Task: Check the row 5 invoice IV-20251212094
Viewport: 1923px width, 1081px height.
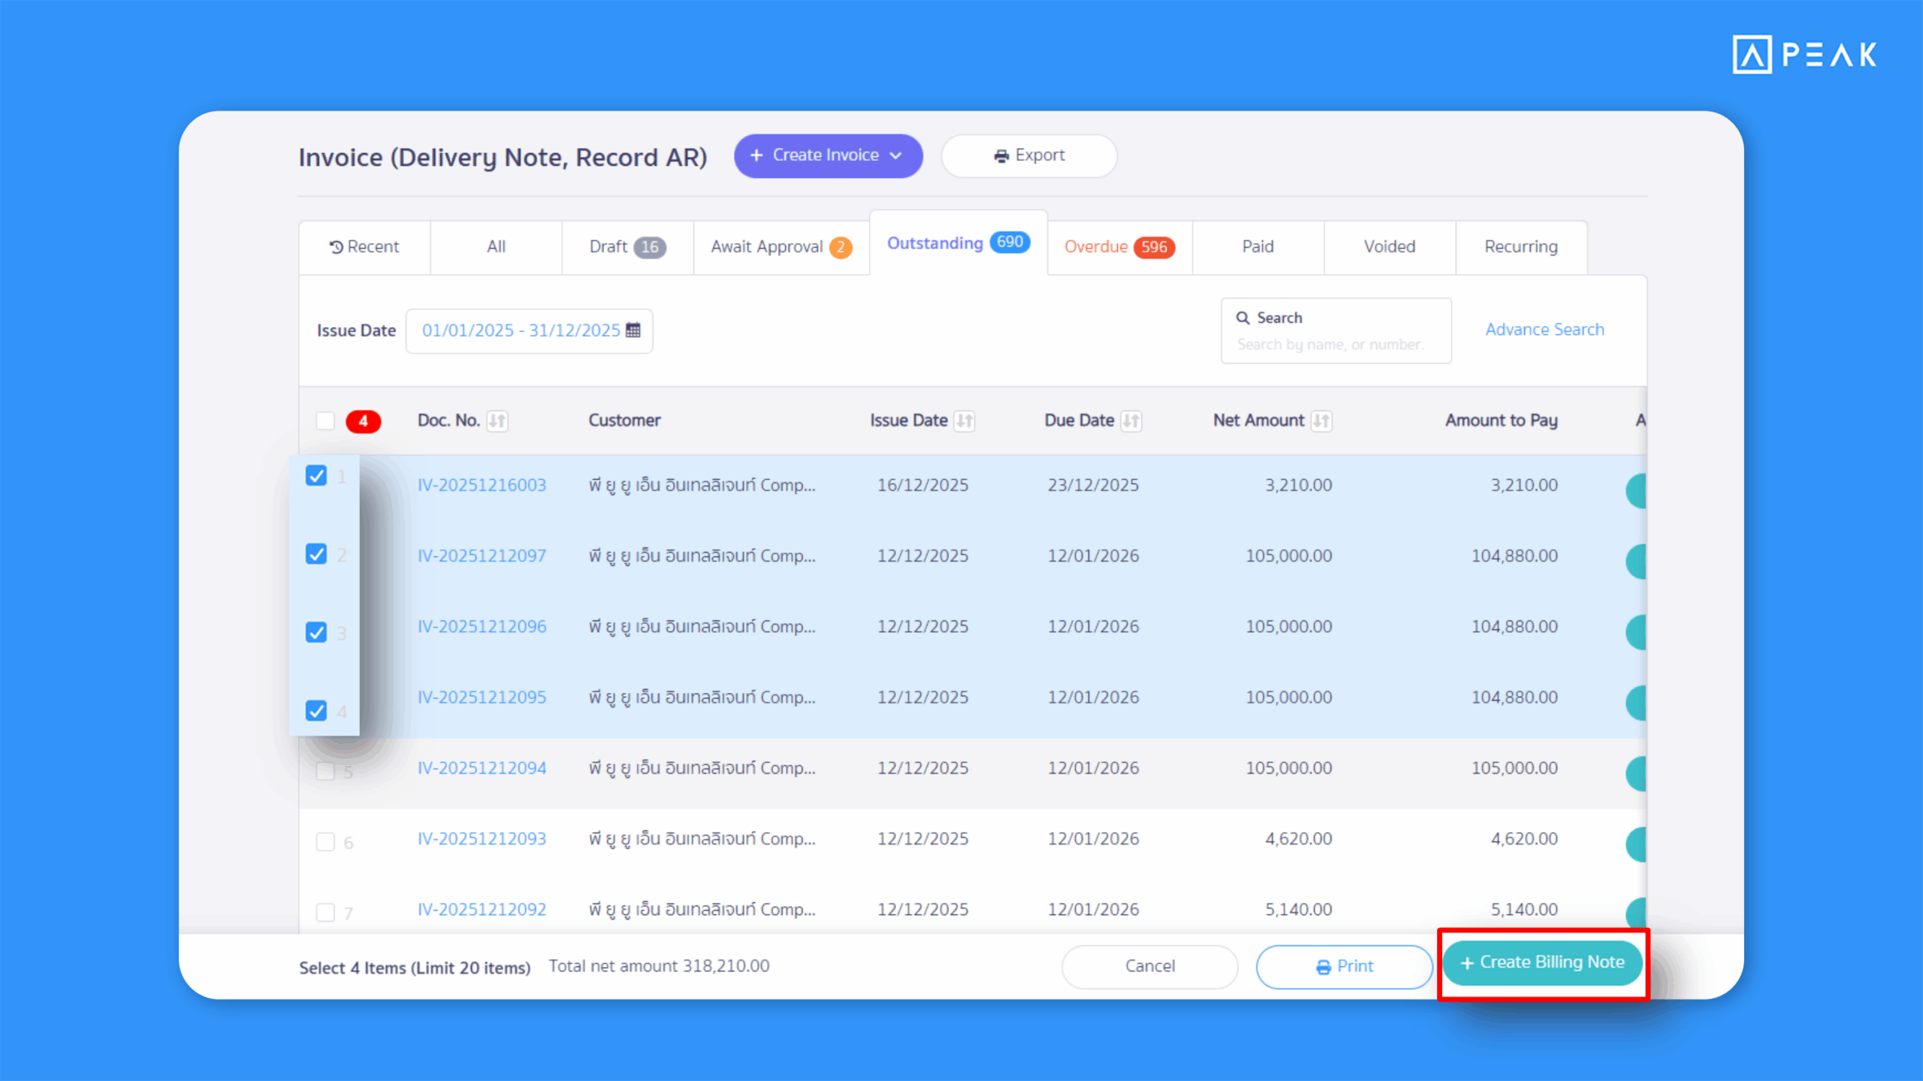Action: [x=325, y=771]
